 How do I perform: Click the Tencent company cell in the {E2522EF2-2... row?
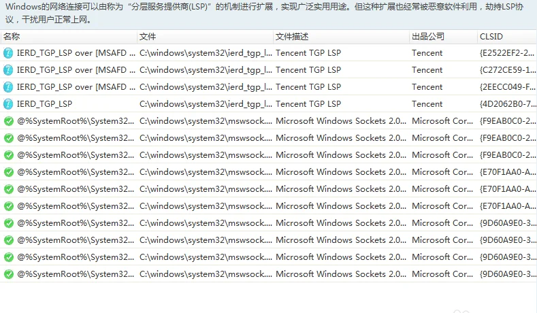(427, 53)
